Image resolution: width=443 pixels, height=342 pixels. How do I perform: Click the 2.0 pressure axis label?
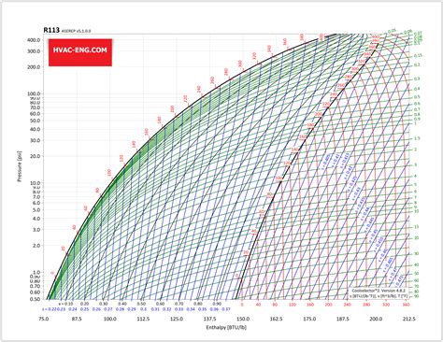pyautogui.click(x=36, y=246)
